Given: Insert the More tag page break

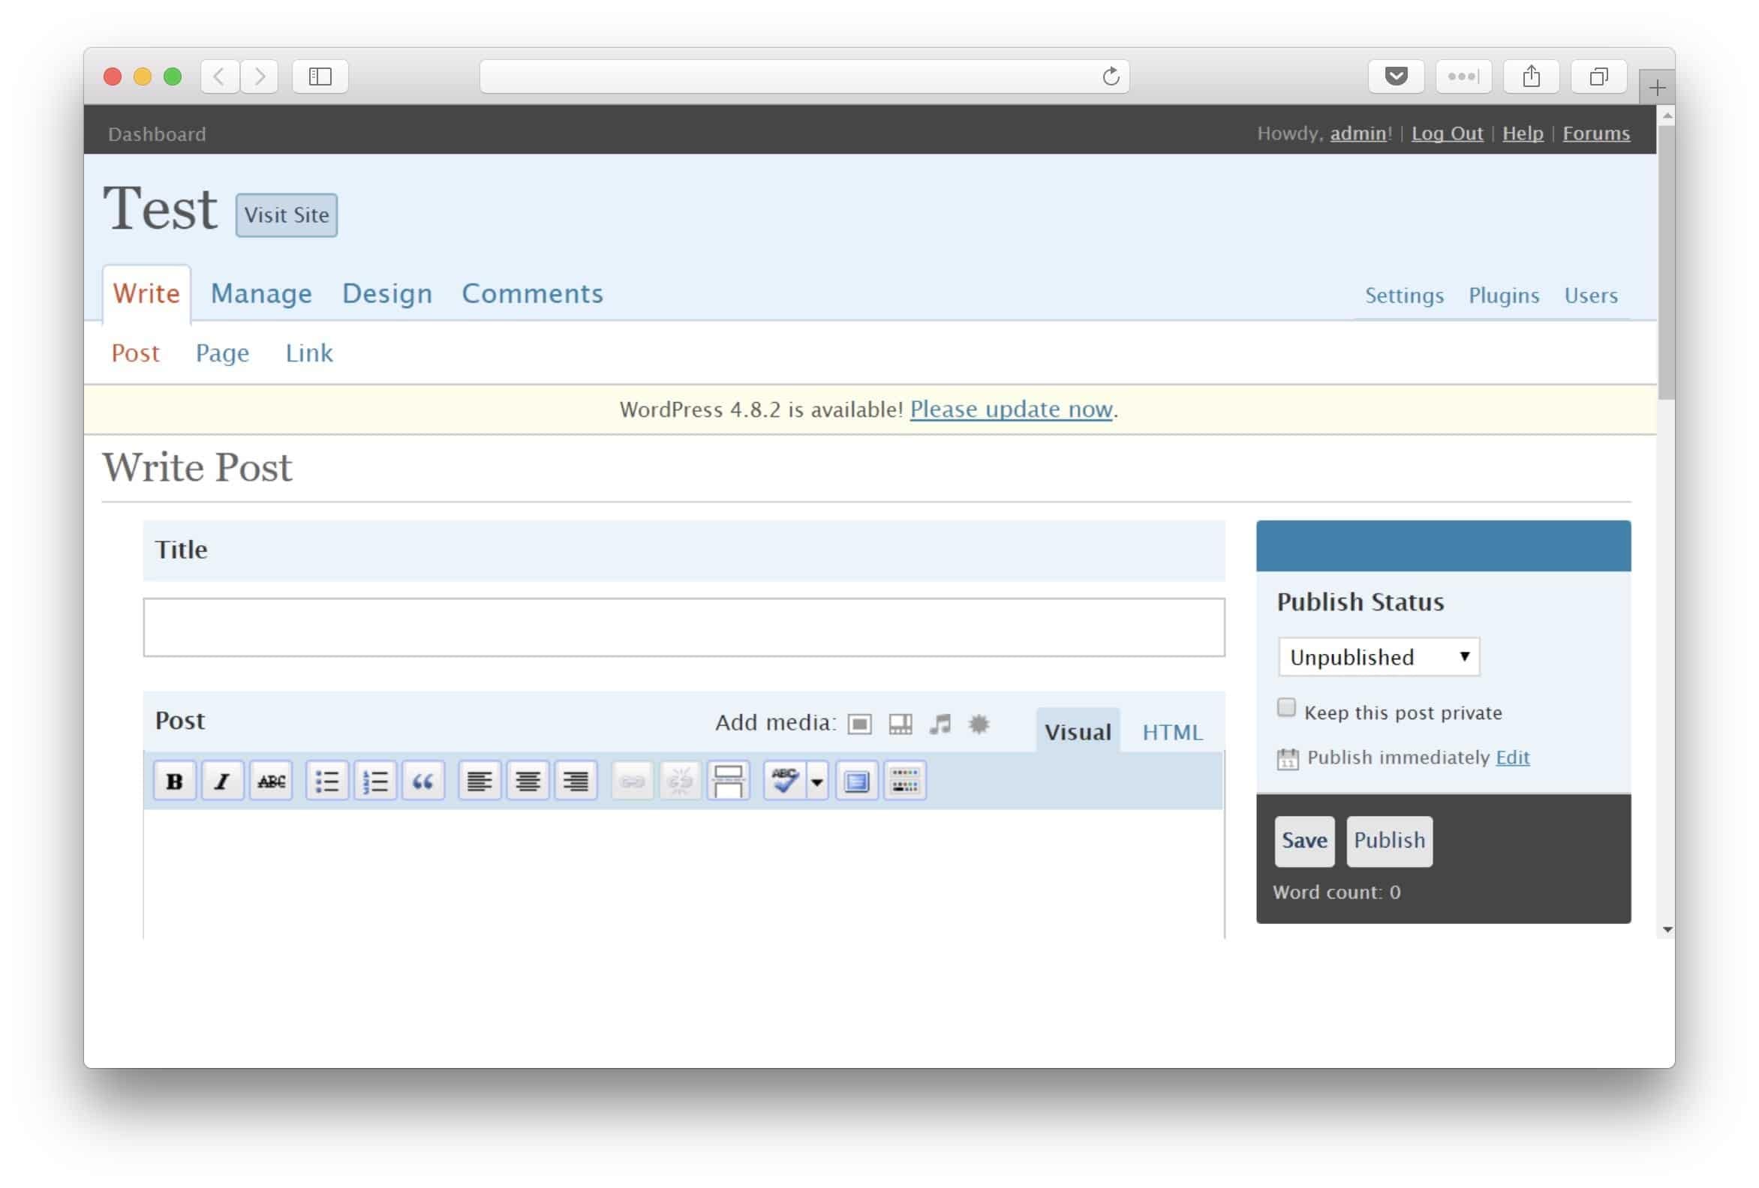Looking at the screenshot, I should 728,780.
